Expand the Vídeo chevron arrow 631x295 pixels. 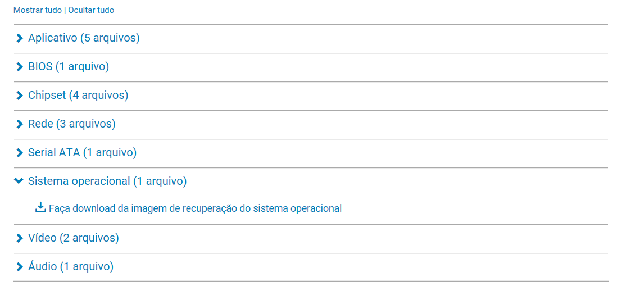(19, 238)
